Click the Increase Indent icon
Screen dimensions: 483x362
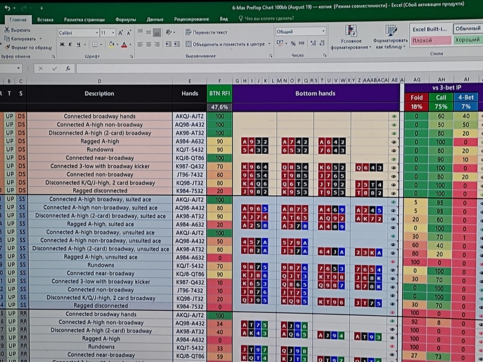[177, 44]
